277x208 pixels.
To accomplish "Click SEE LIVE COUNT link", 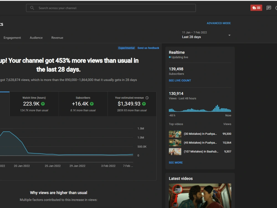I will click(x=180, y=80).
